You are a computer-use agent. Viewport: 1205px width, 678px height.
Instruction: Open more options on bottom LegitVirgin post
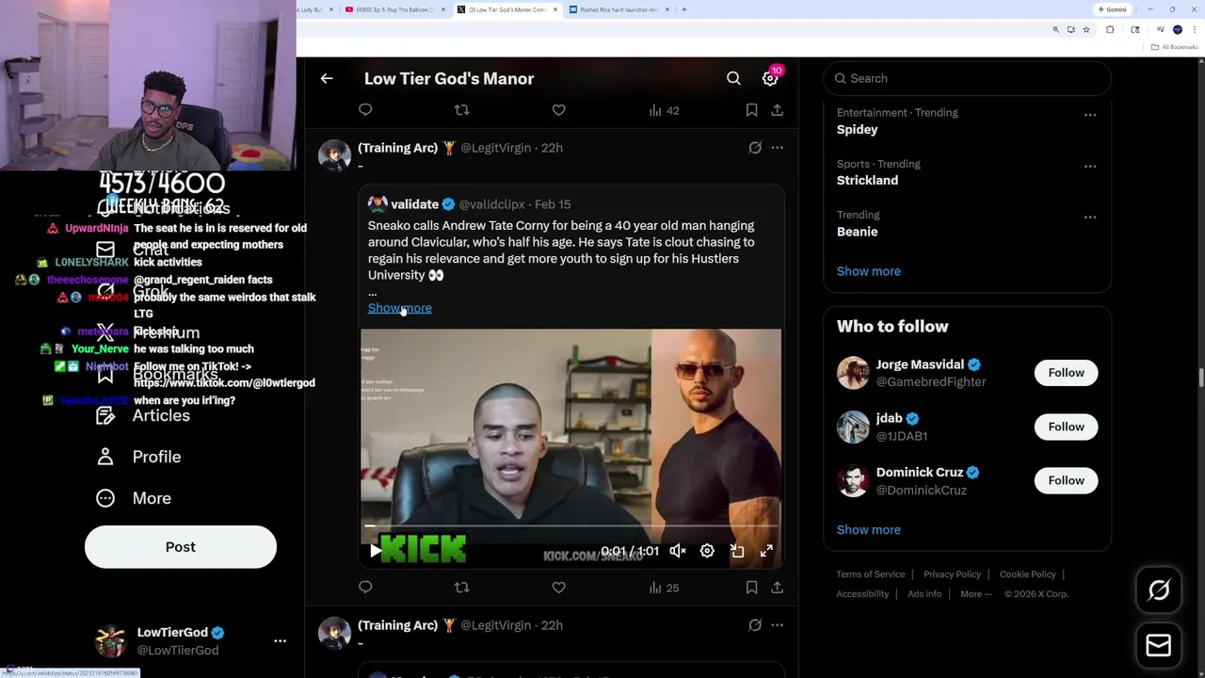click(777, 625)
